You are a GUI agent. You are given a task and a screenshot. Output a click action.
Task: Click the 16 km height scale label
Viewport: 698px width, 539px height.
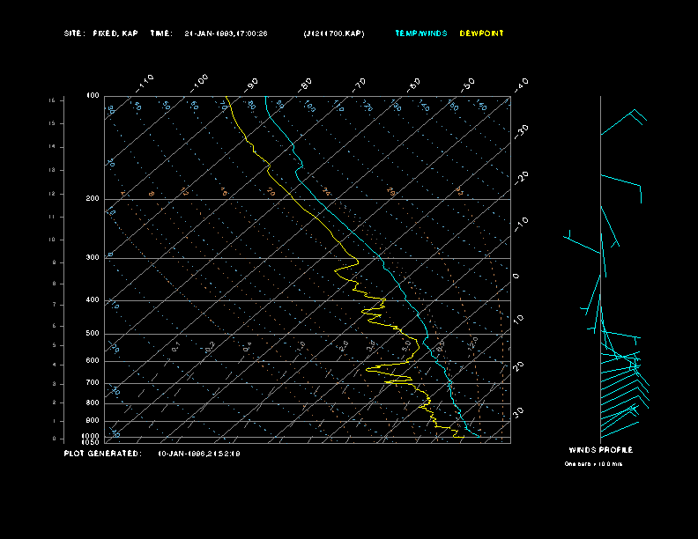click(52, 100)
